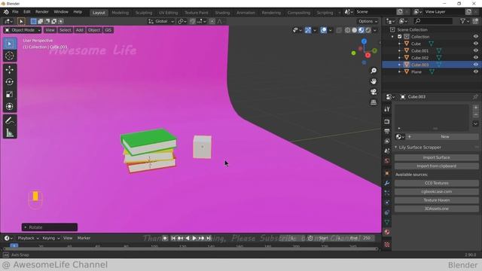Image resolution: width=482 pixels, height=271 pixels.
Task: Open the Render menu
Action: [42, 12]
